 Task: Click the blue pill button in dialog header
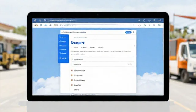(128, 32)
